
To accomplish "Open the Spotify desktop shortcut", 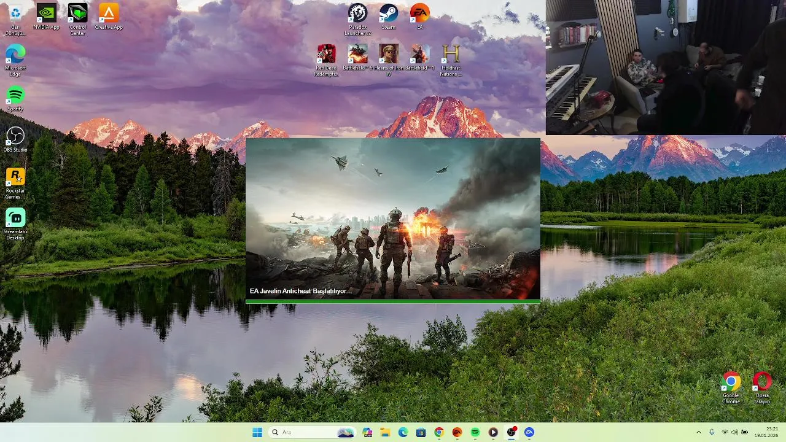I will tap(15, 99).
